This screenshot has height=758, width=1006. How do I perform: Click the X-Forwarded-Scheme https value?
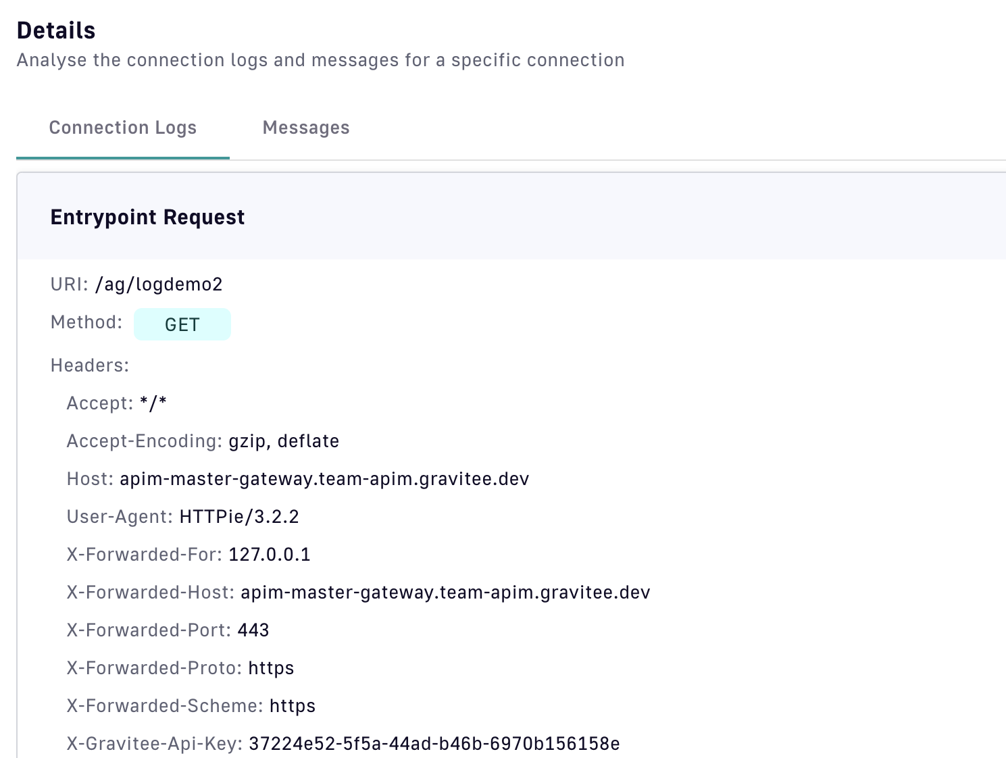[293, 706]
